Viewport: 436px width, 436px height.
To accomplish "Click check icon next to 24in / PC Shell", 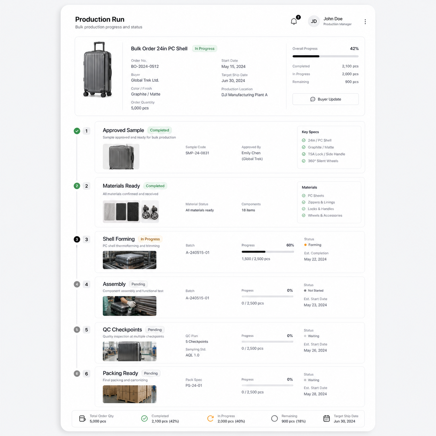I will (x=304, y=140).
